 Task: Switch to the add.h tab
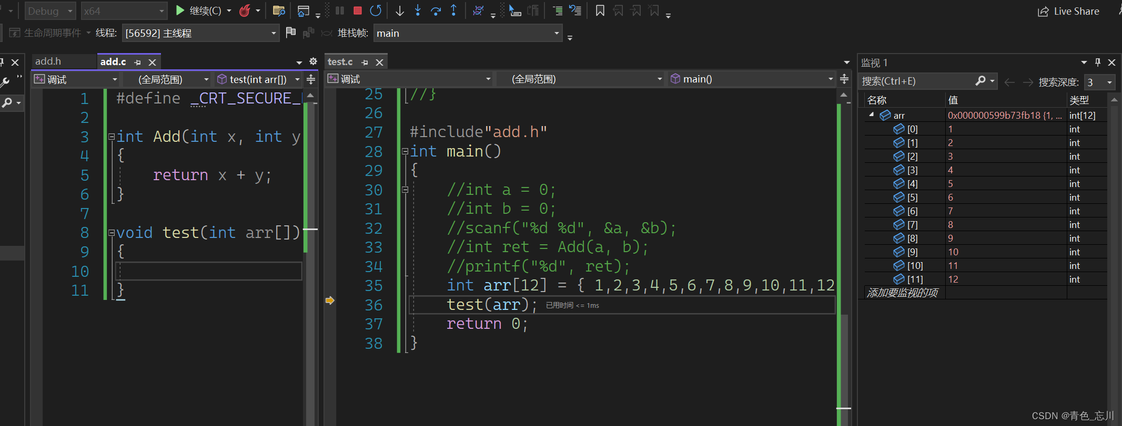point(48,61)
